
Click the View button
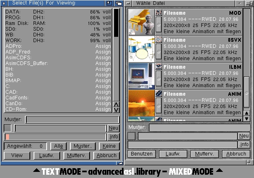17,155
